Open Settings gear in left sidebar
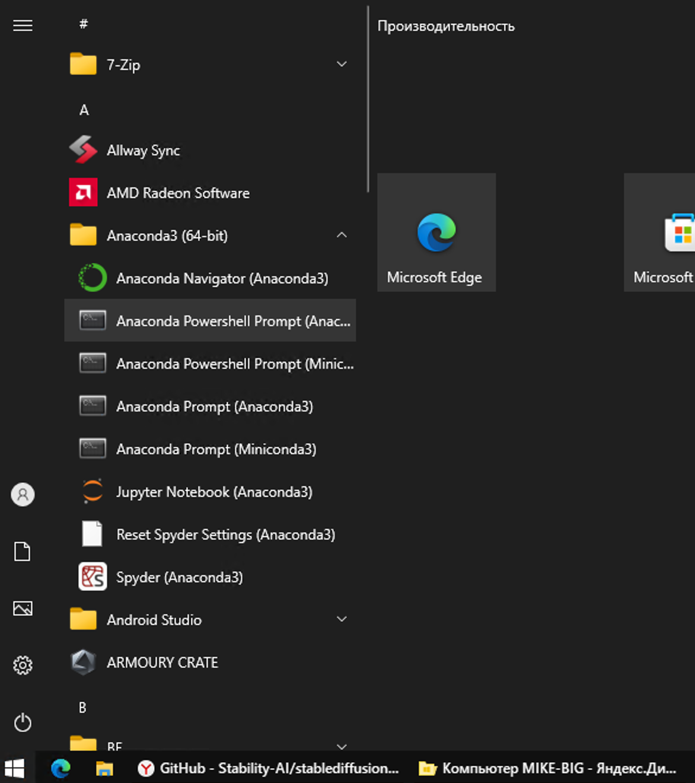The height and width of the screenshot is (783, 695). pyautogui.click(x=23, y=665)
